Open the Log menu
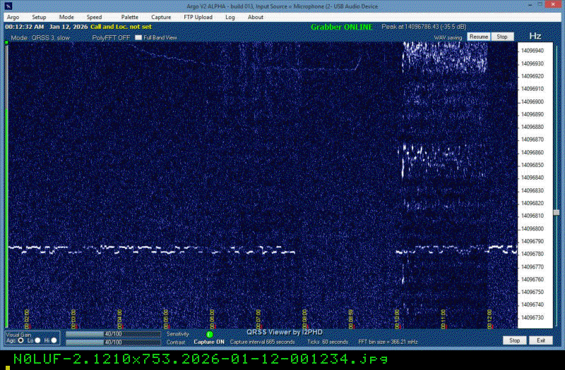Image resolution: width=565 pixels, height=370 pixels. 230,17
